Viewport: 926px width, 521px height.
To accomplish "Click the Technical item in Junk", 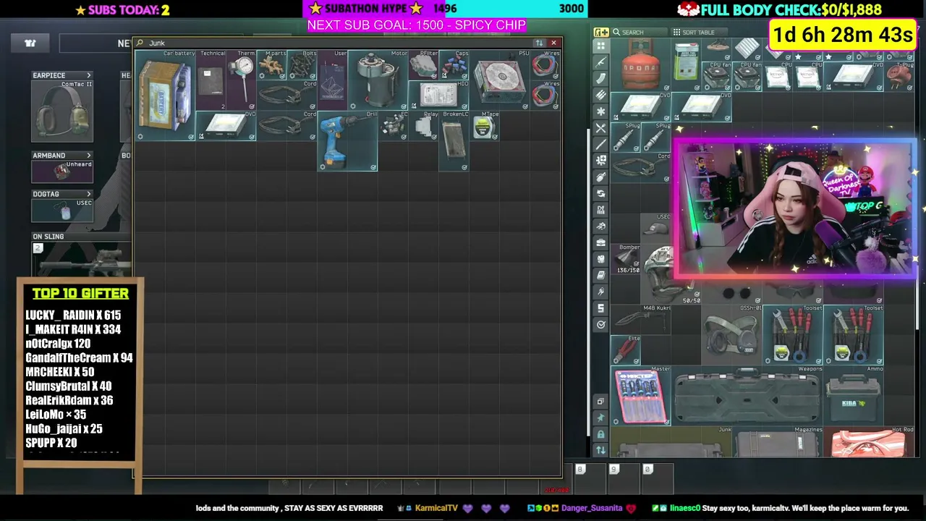I will tap(211, 80).
